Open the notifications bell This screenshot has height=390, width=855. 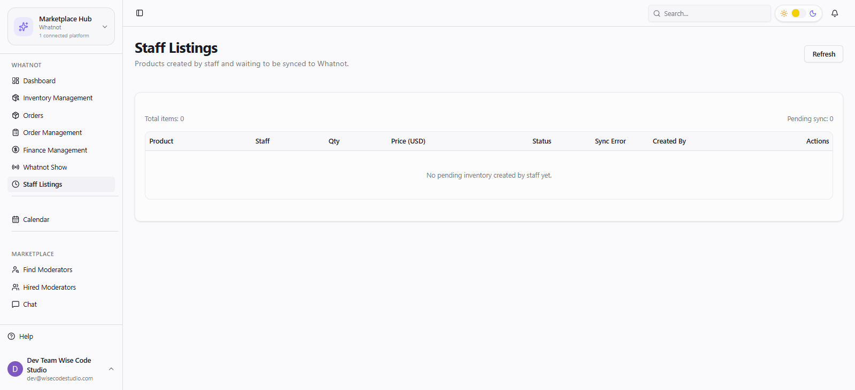835,13
